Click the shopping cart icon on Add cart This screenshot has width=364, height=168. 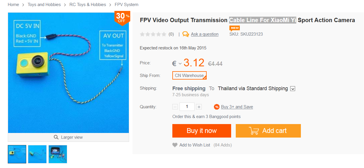pyautogui.click(x=254, y=131)
